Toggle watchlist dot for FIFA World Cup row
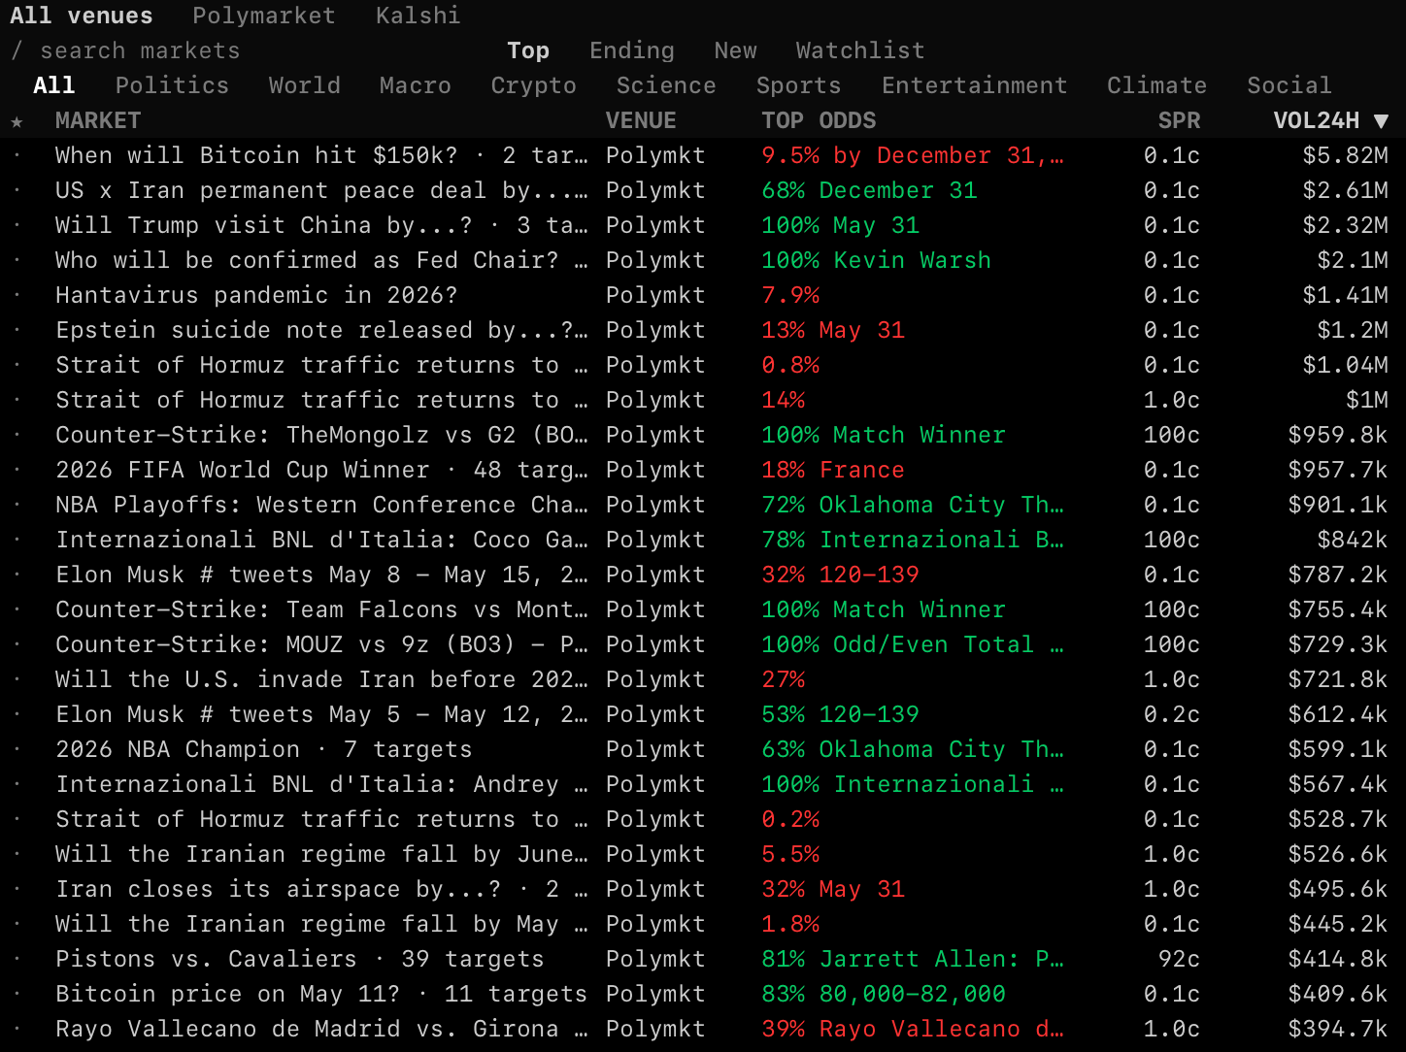The height and width of the screenshot is (1052, 1406). [17, 470]
